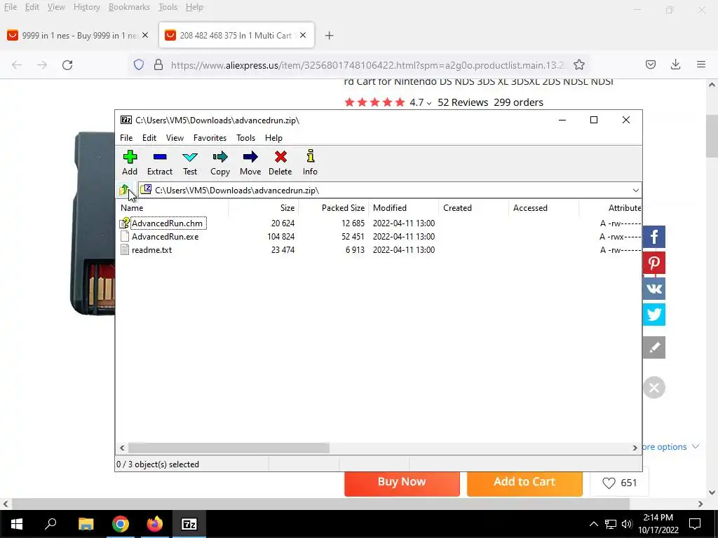The image size is (718, 538).
Task: Switch to the 9999 in 1 nes tab
Action: [79, 35]
